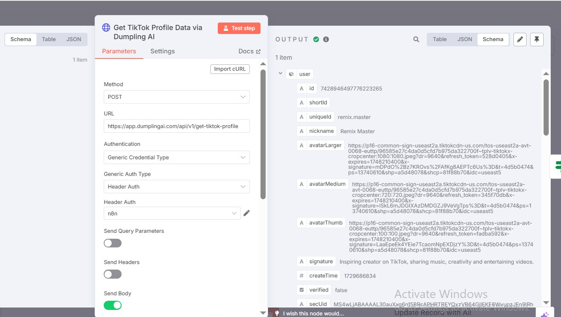The width and height of the screenshot is (561, 317).
Task: Select the signature schema field
Action: (316, 261)
